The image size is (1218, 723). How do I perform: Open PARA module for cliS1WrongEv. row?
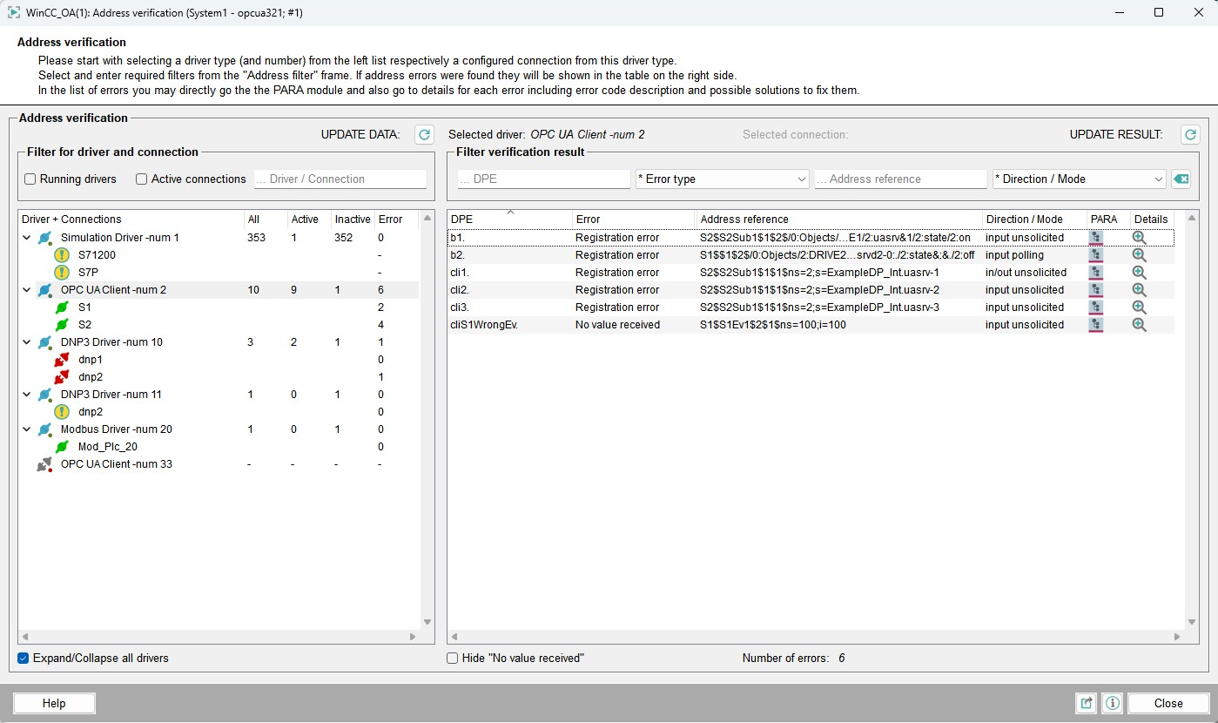point(1096,325)
